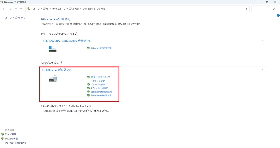Click the D: drive padlock icon
280x148 pixels.
[53, 79]
